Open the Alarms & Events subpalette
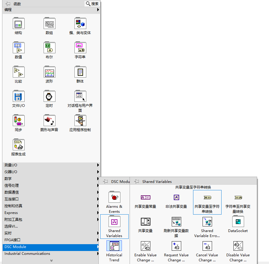The width and height of the screenshot is (269, 264). [114, 197]
